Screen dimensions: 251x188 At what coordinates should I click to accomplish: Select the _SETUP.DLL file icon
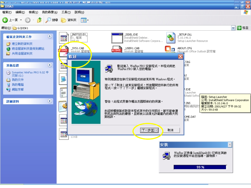[170, 38]
